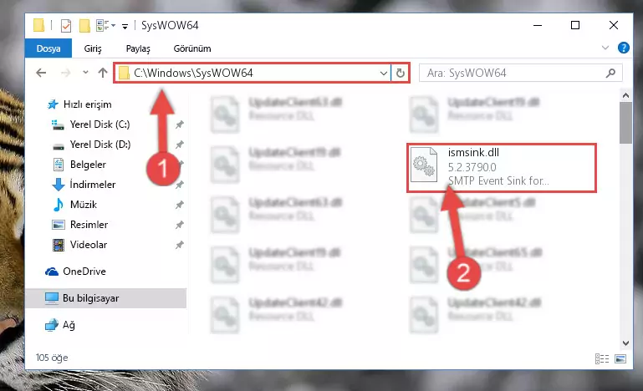
Task: Expand the ribbon with chevron
Action: pos(605,48)
